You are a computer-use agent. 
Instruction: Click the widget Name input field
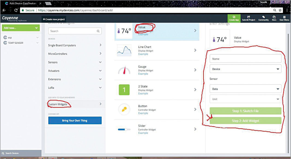coord(245,59)
